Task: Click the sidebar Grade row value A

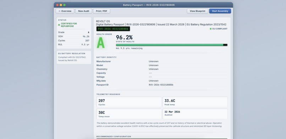Action: coord(88,32)
